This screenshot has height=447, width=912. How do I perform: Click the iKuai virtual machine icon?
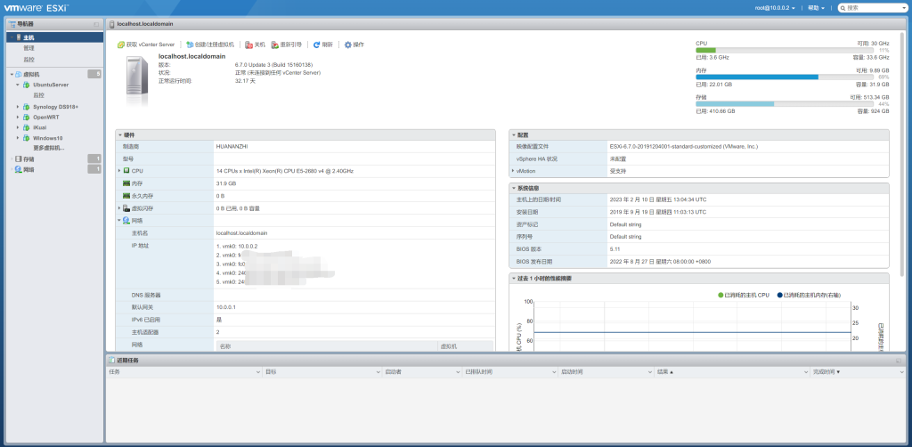[x=26, y=128]
